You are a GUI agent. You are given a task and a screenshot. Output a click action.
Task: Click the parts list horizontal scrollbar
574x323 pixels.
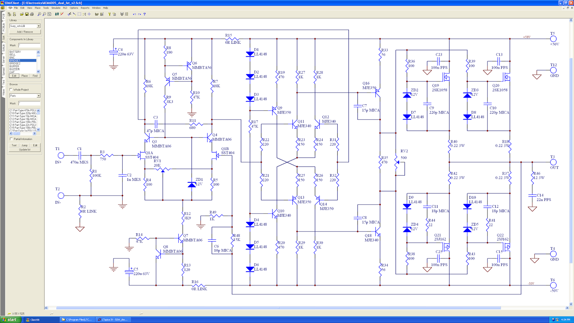pyautogui.click(x=23, y=134)
